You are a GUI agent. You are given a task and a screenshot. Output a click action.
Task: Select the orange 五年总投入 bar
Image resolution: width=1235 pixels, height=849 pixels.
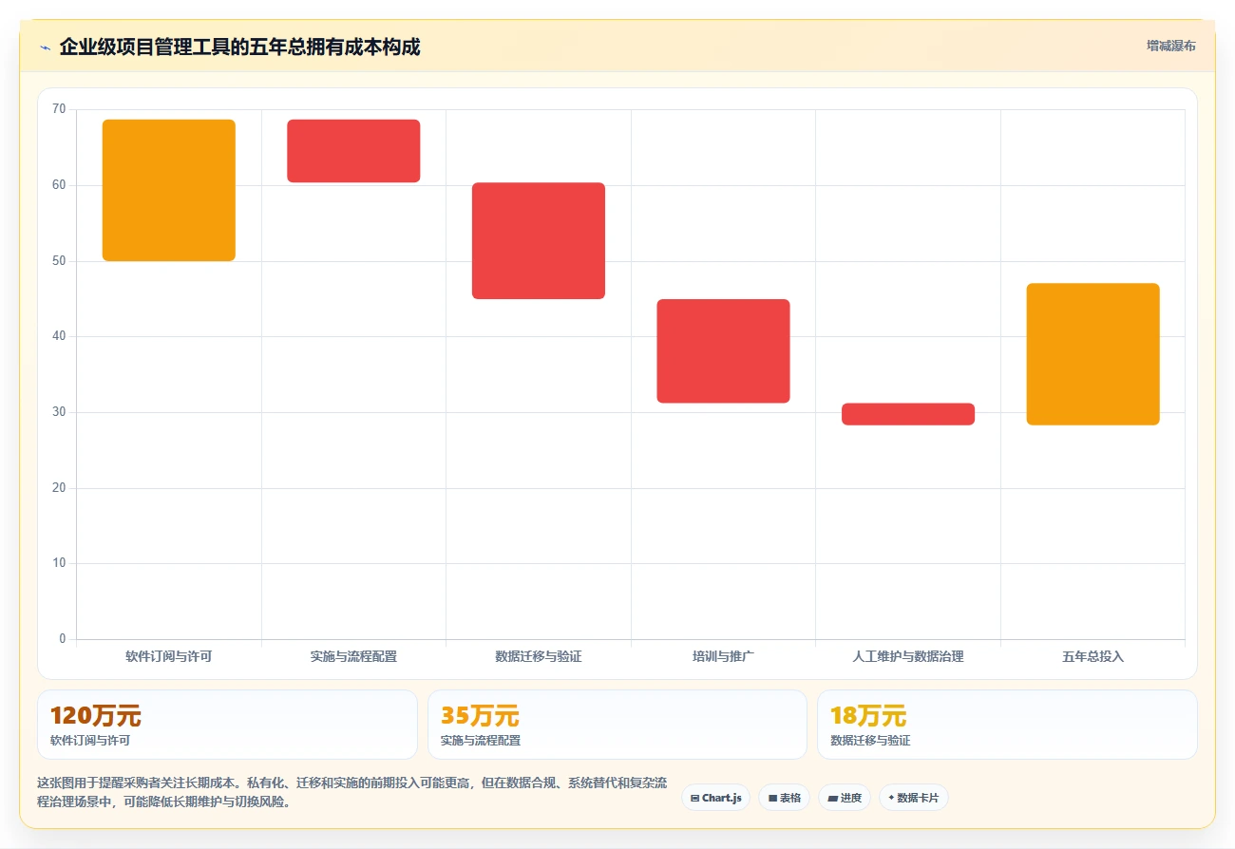coord(1092,354)
